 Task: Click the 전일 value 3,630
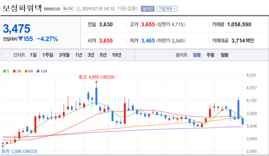[x=106, y=25]
